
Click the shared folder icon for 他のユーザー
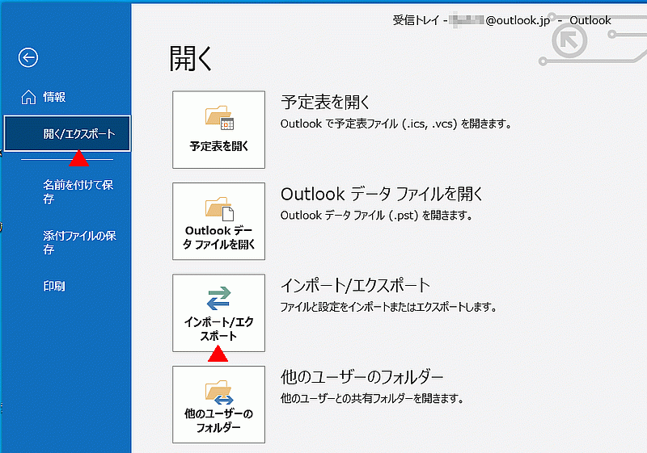pyautogui.click(x=219, y=392)
